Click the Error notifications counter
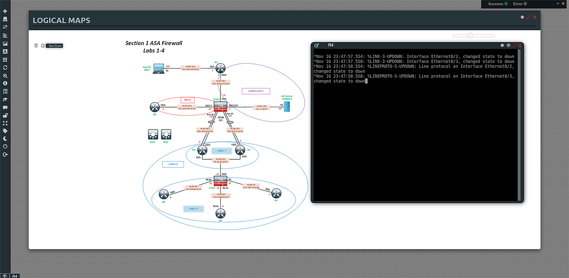The width and height of the screenshot is (569, 278). coord(520,4)
